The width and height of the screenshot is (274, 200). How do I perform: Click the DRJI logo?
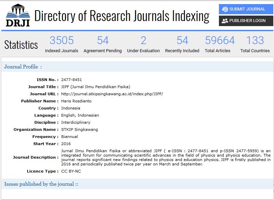pos(18,15)
